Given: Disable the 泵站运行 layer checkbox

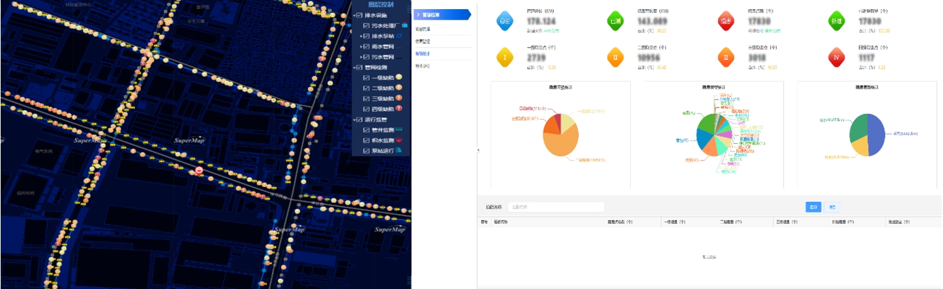Looking at the screenshot, I should point(367,150).
